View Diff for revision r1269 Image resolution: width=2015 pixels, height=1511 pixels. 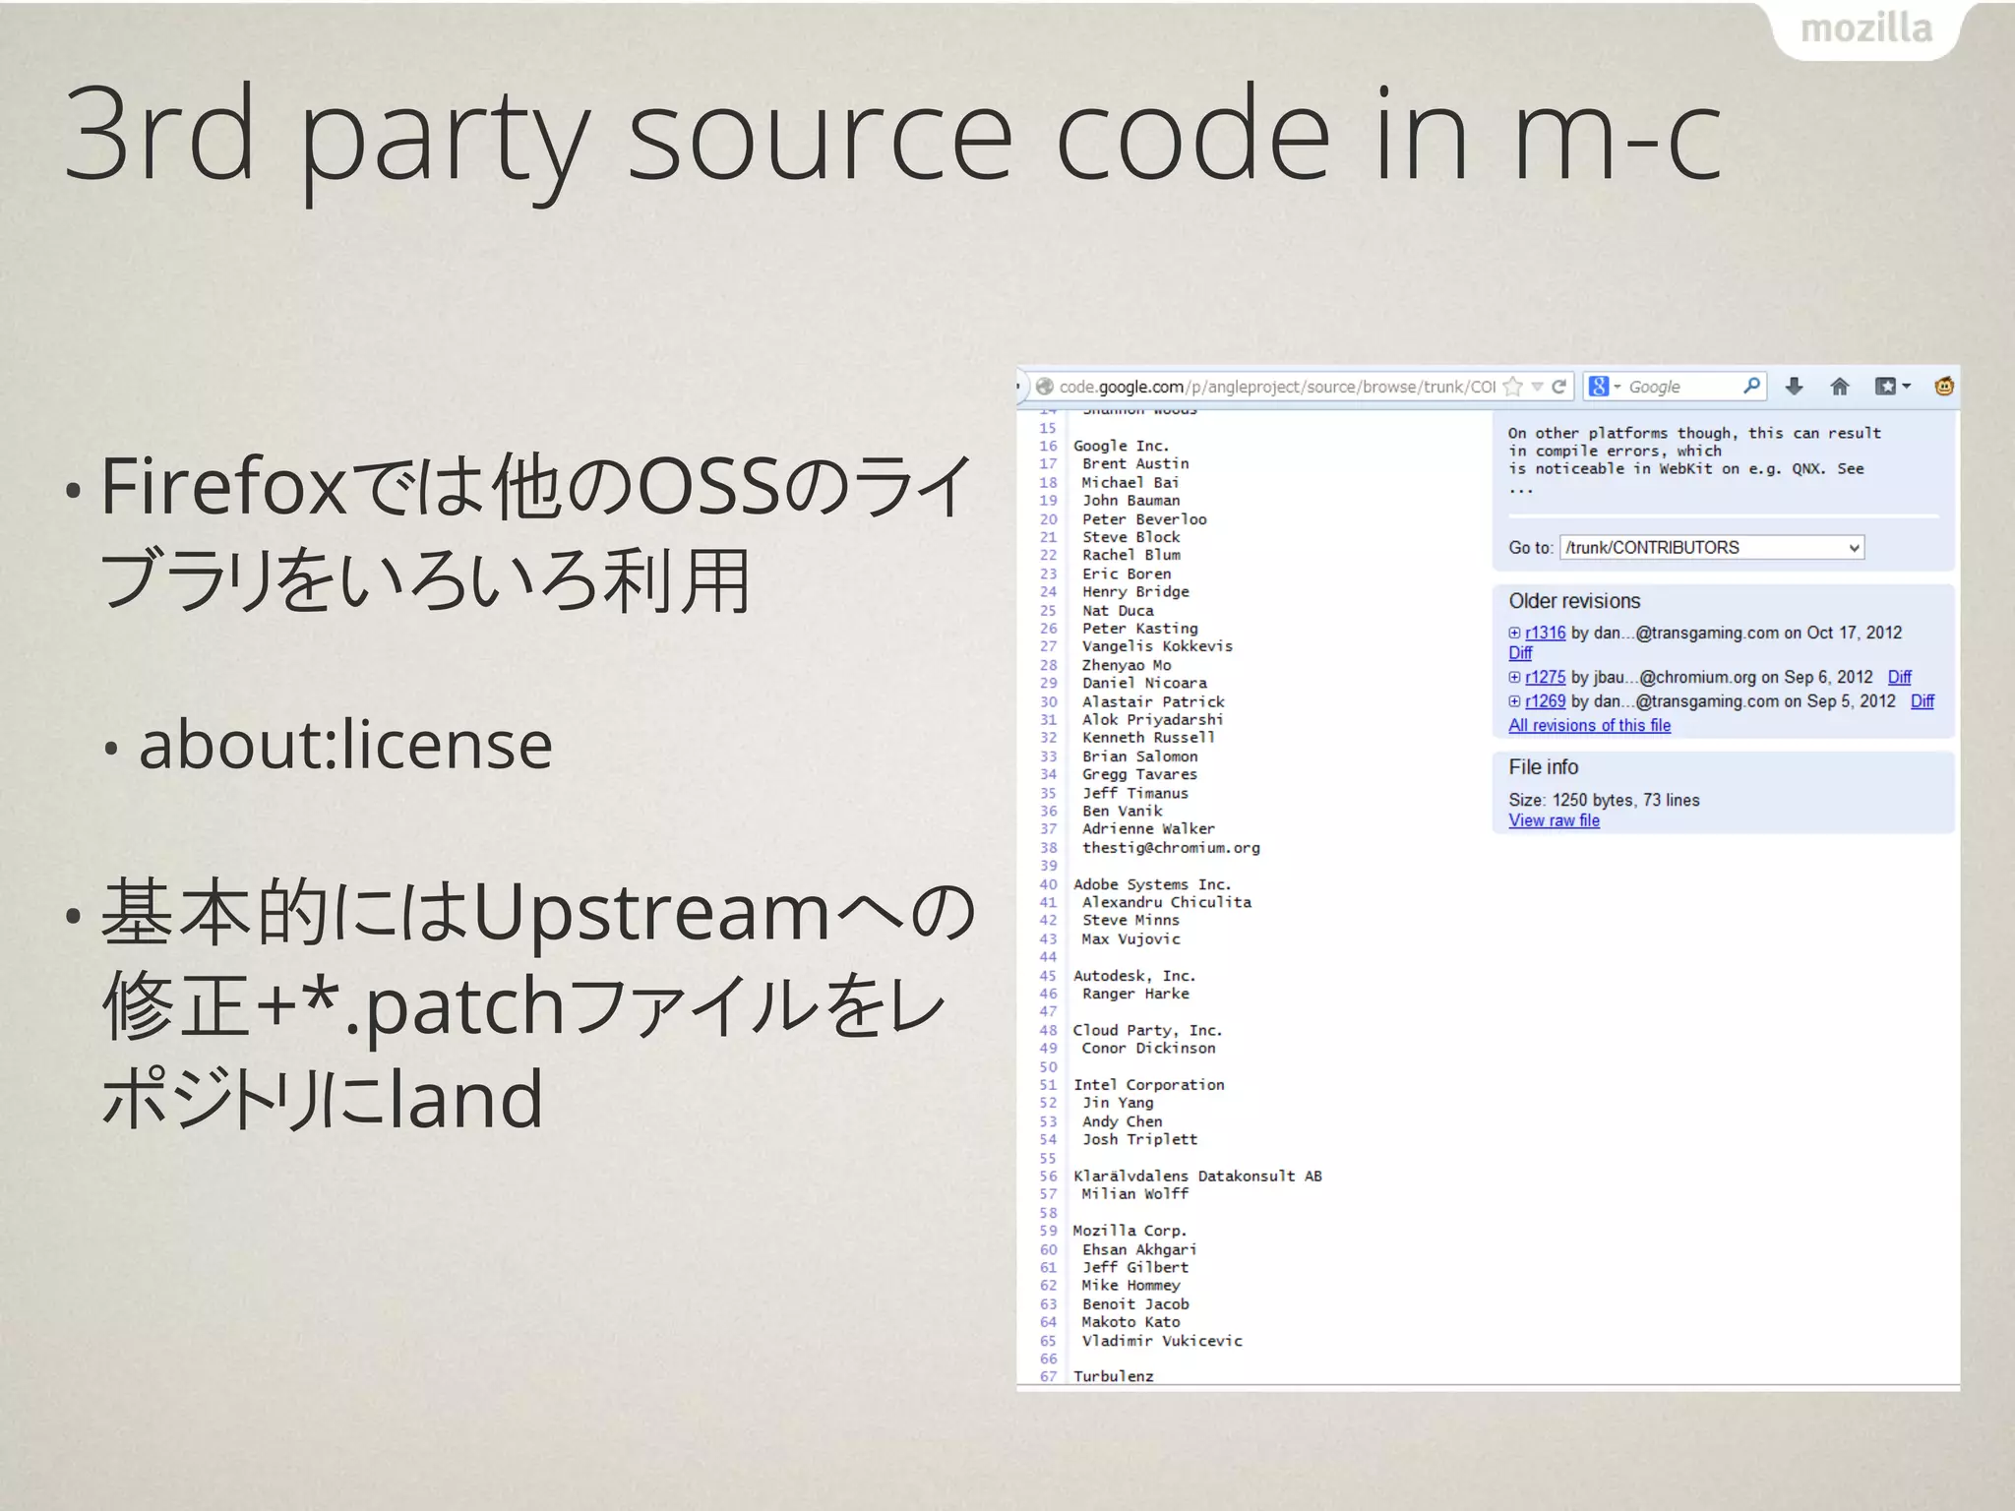click(x=1922, y=701)
